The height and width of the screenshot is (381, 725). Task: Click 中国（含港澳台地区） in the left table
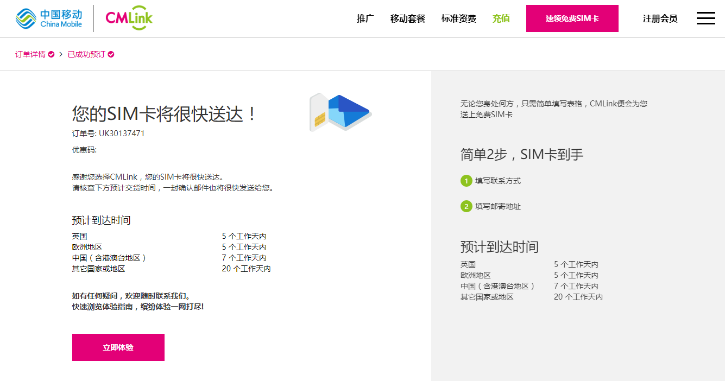click(x=110, y=258)
